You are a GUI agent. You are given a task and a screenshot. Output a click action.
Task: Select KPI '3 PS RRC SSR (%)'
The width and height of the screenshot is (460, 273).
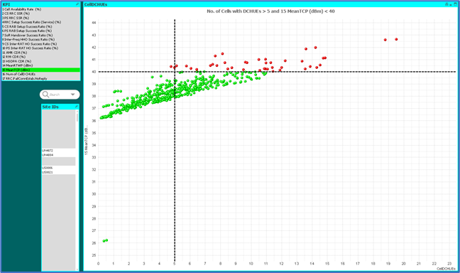40,18
